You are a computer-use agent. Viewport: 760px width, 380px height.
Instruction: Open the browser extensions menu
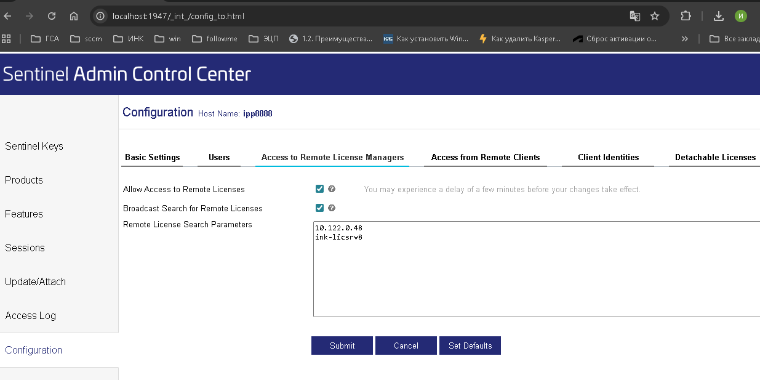[x=686, y=16]
